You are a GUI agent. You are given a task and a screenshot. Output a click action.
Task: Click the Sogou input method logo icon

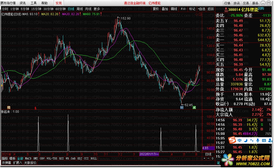(232, 140)
